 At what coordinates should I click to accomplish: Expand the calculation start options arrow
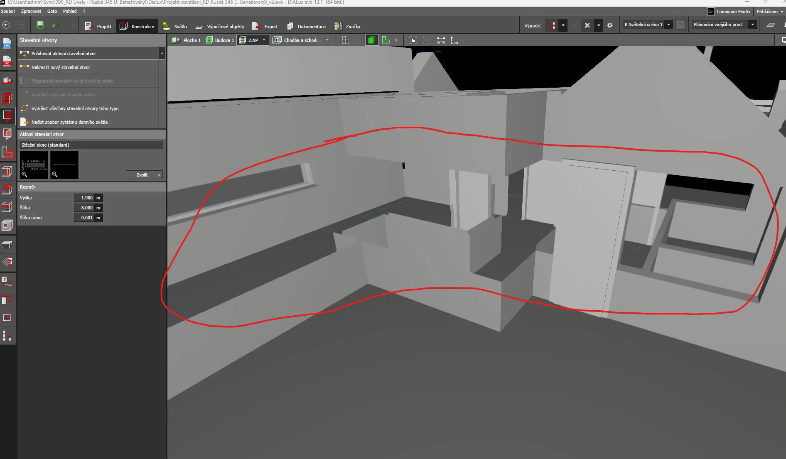[x=563, y=25]
